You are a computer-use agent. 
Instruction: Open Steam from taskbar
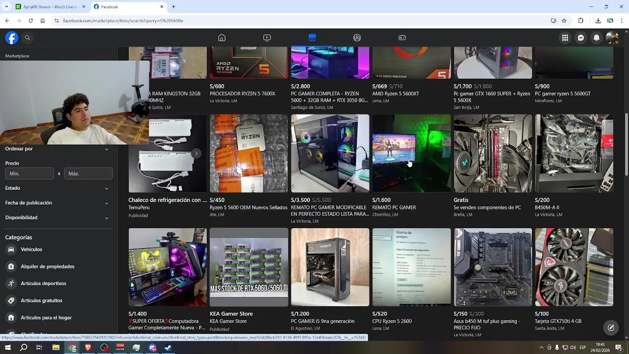(x=168, y=348)
